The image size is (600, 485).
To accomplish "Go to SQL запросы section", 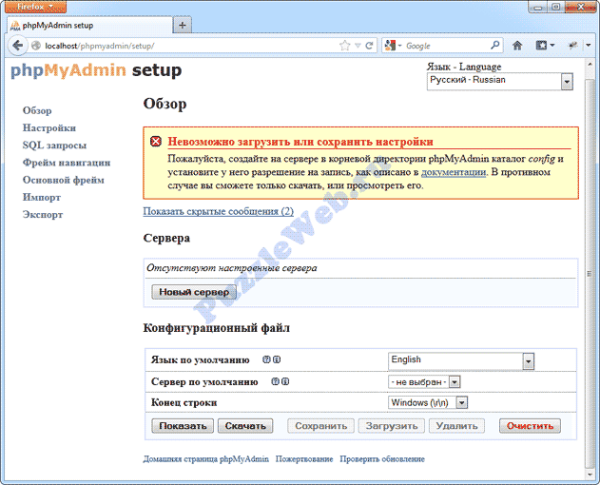I will click(55, 145).
